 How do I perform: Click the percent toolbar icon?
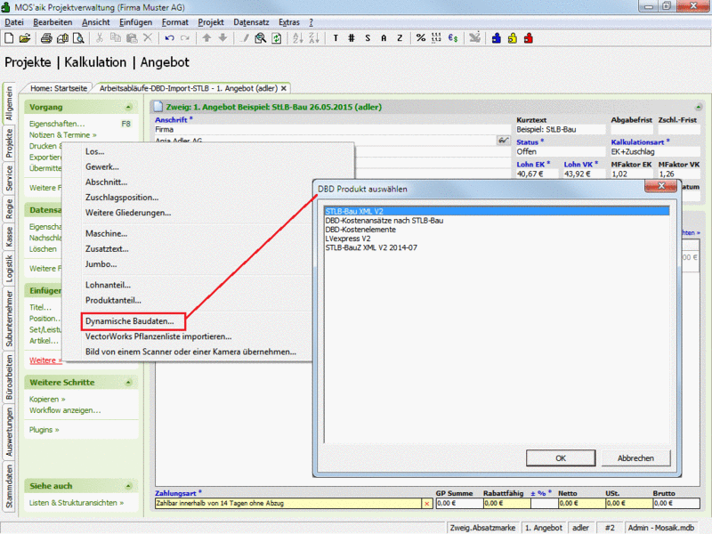421,38
